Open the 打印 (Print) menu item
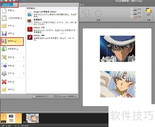Image resolution: width=155 pixels, height=127 pixels. point(13,73)
